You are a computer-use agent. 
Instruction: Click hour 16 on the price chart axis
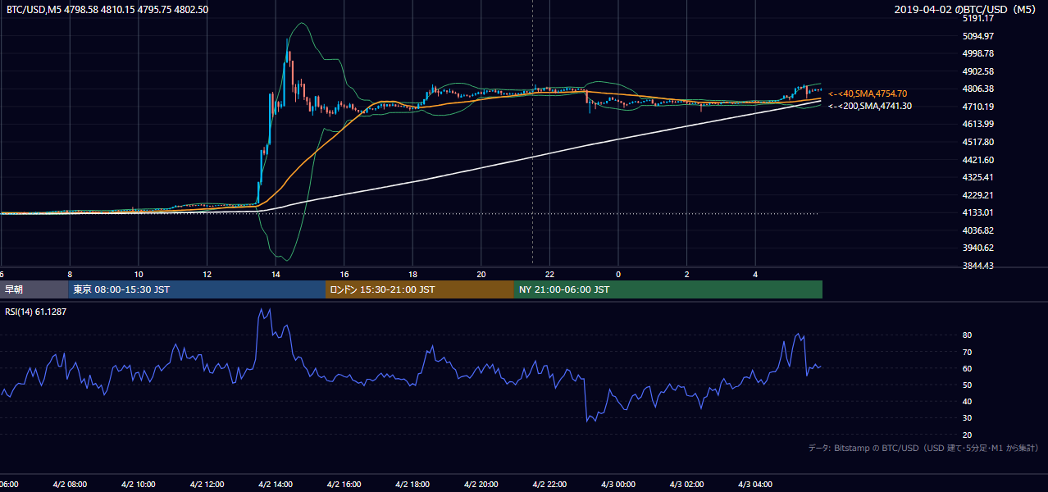tap(344, 274)
